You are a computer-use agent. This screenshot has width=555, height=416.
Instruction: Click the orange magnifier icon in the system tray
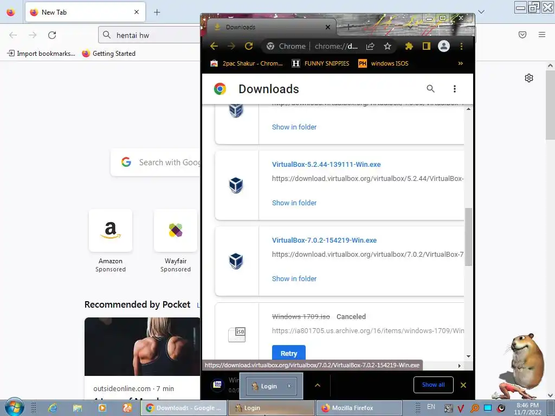pyautogui.click(x=475, y=408)
